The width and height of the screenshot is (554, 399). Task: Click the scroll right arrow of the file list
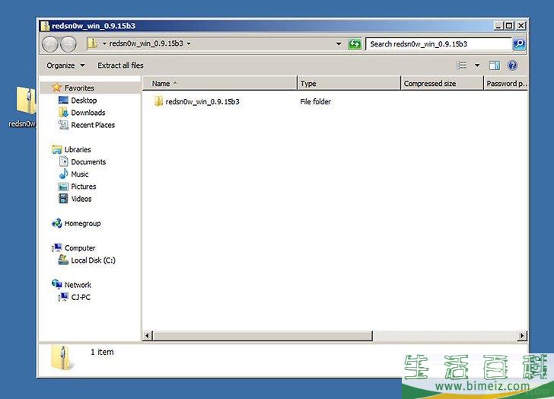tap(522, 335)
